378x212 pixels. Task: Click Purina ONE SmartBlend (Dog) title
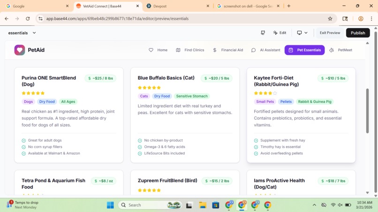tap(49, 81)
